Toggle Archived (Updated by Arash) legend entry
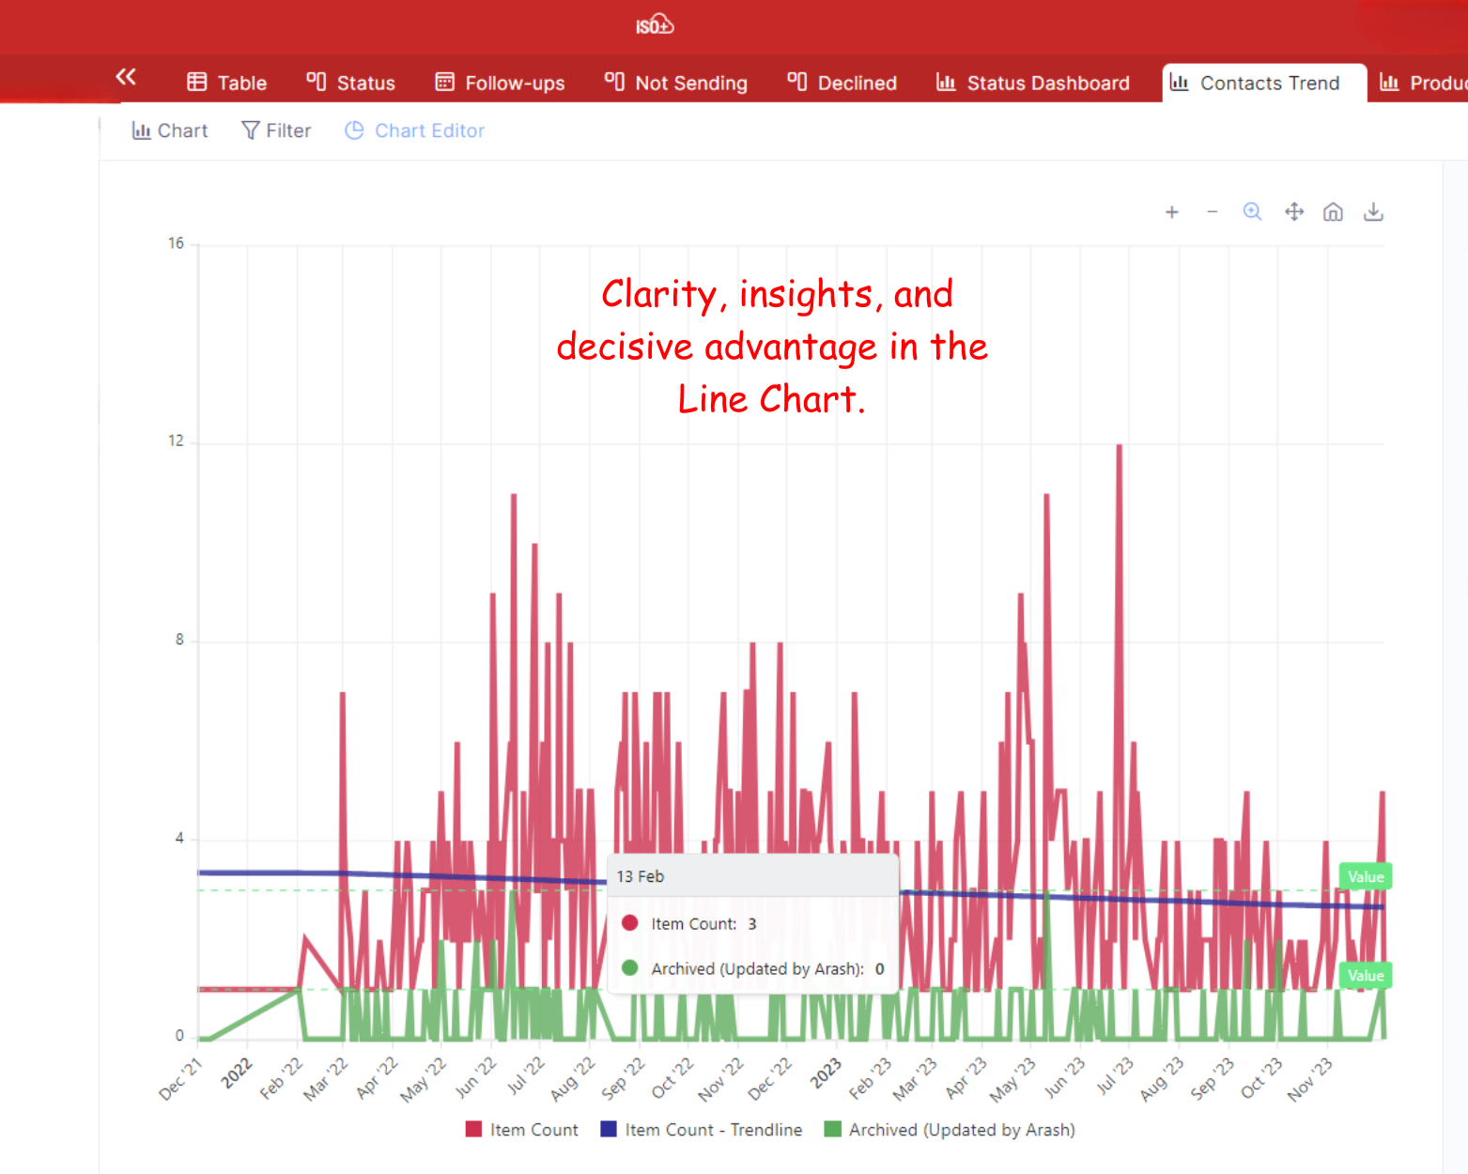The image size is (1468, 1174). (950, 1130)
